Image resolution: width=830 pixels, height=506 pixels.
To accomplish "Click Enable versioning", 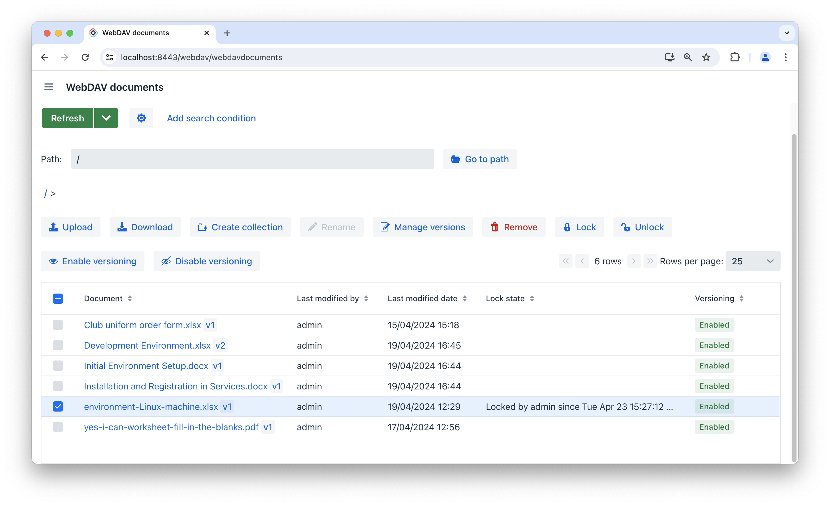I will click(x=92, y=261).
